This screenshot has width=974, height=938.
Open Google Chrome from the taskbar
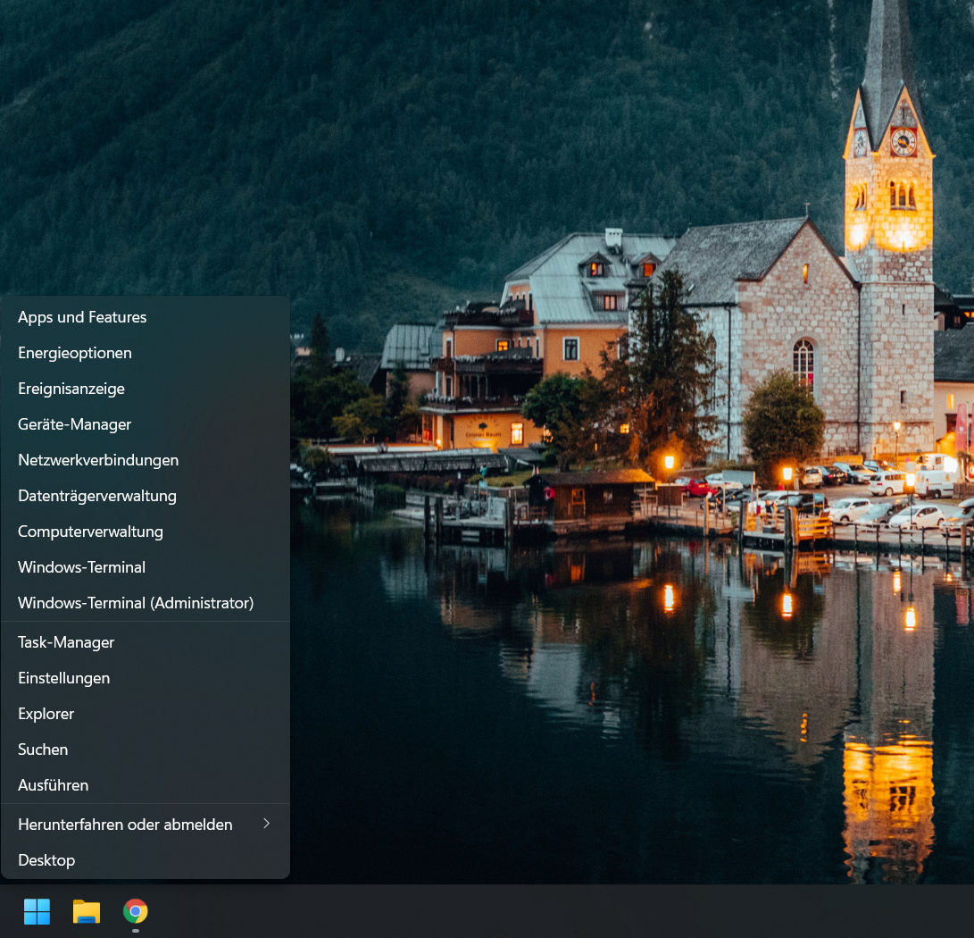pos(136,911)
